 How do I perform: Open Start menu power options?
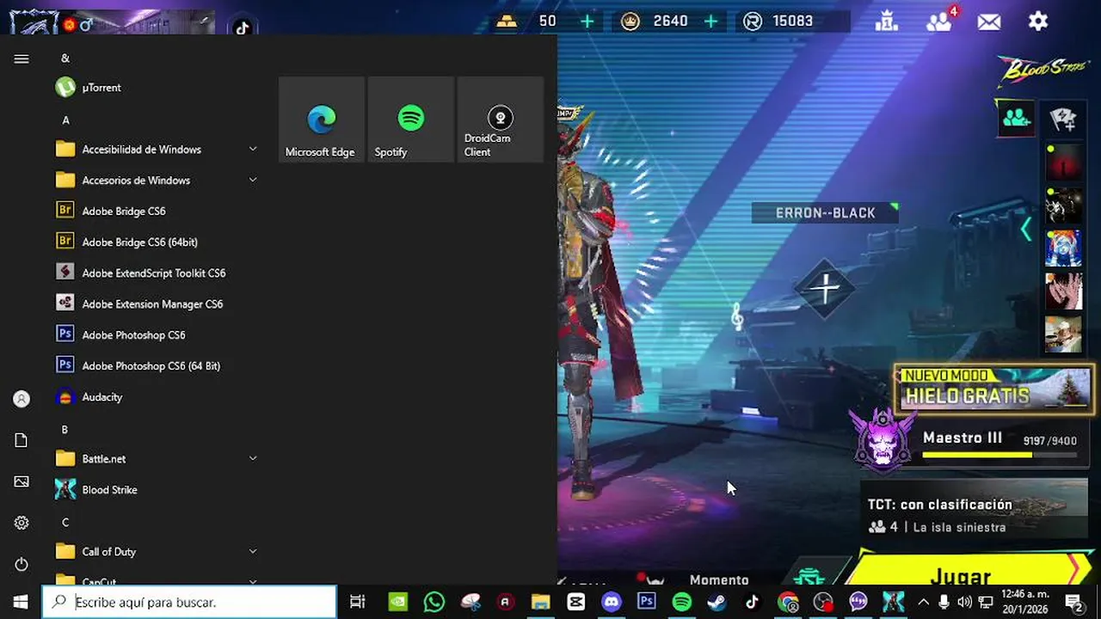pyautogui.click(x=22, y=564)
